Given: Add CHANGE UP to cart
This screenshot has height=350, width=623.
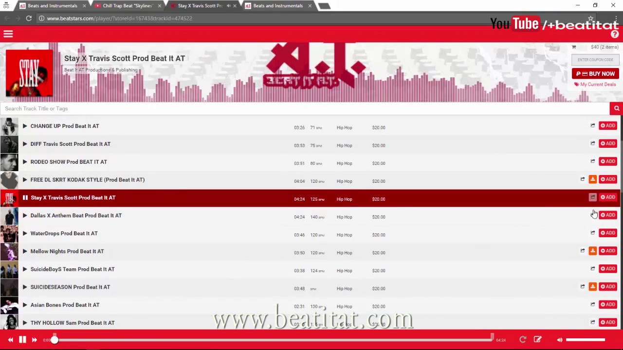Looking at the screenshot, I should tap(607, 125).
